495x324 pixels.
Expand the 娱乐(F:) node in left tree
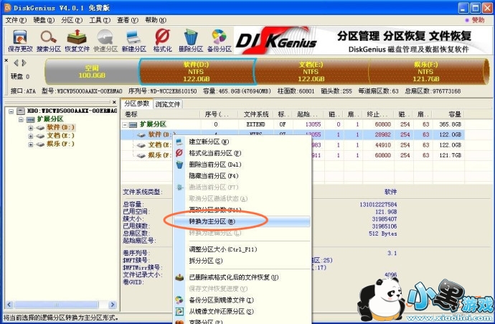pos(31,144)
